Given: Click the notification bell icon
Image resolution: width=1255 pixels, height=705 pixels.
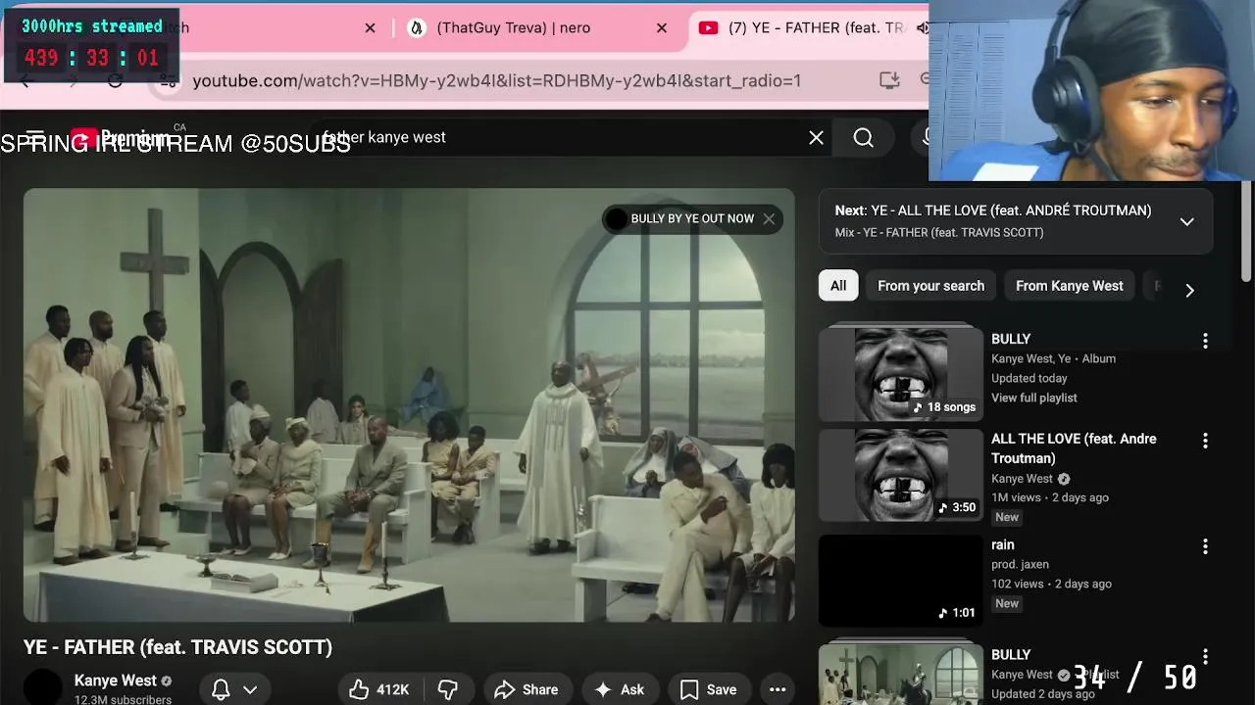Looking at the screenshot, I should click(x=221, y=689).
